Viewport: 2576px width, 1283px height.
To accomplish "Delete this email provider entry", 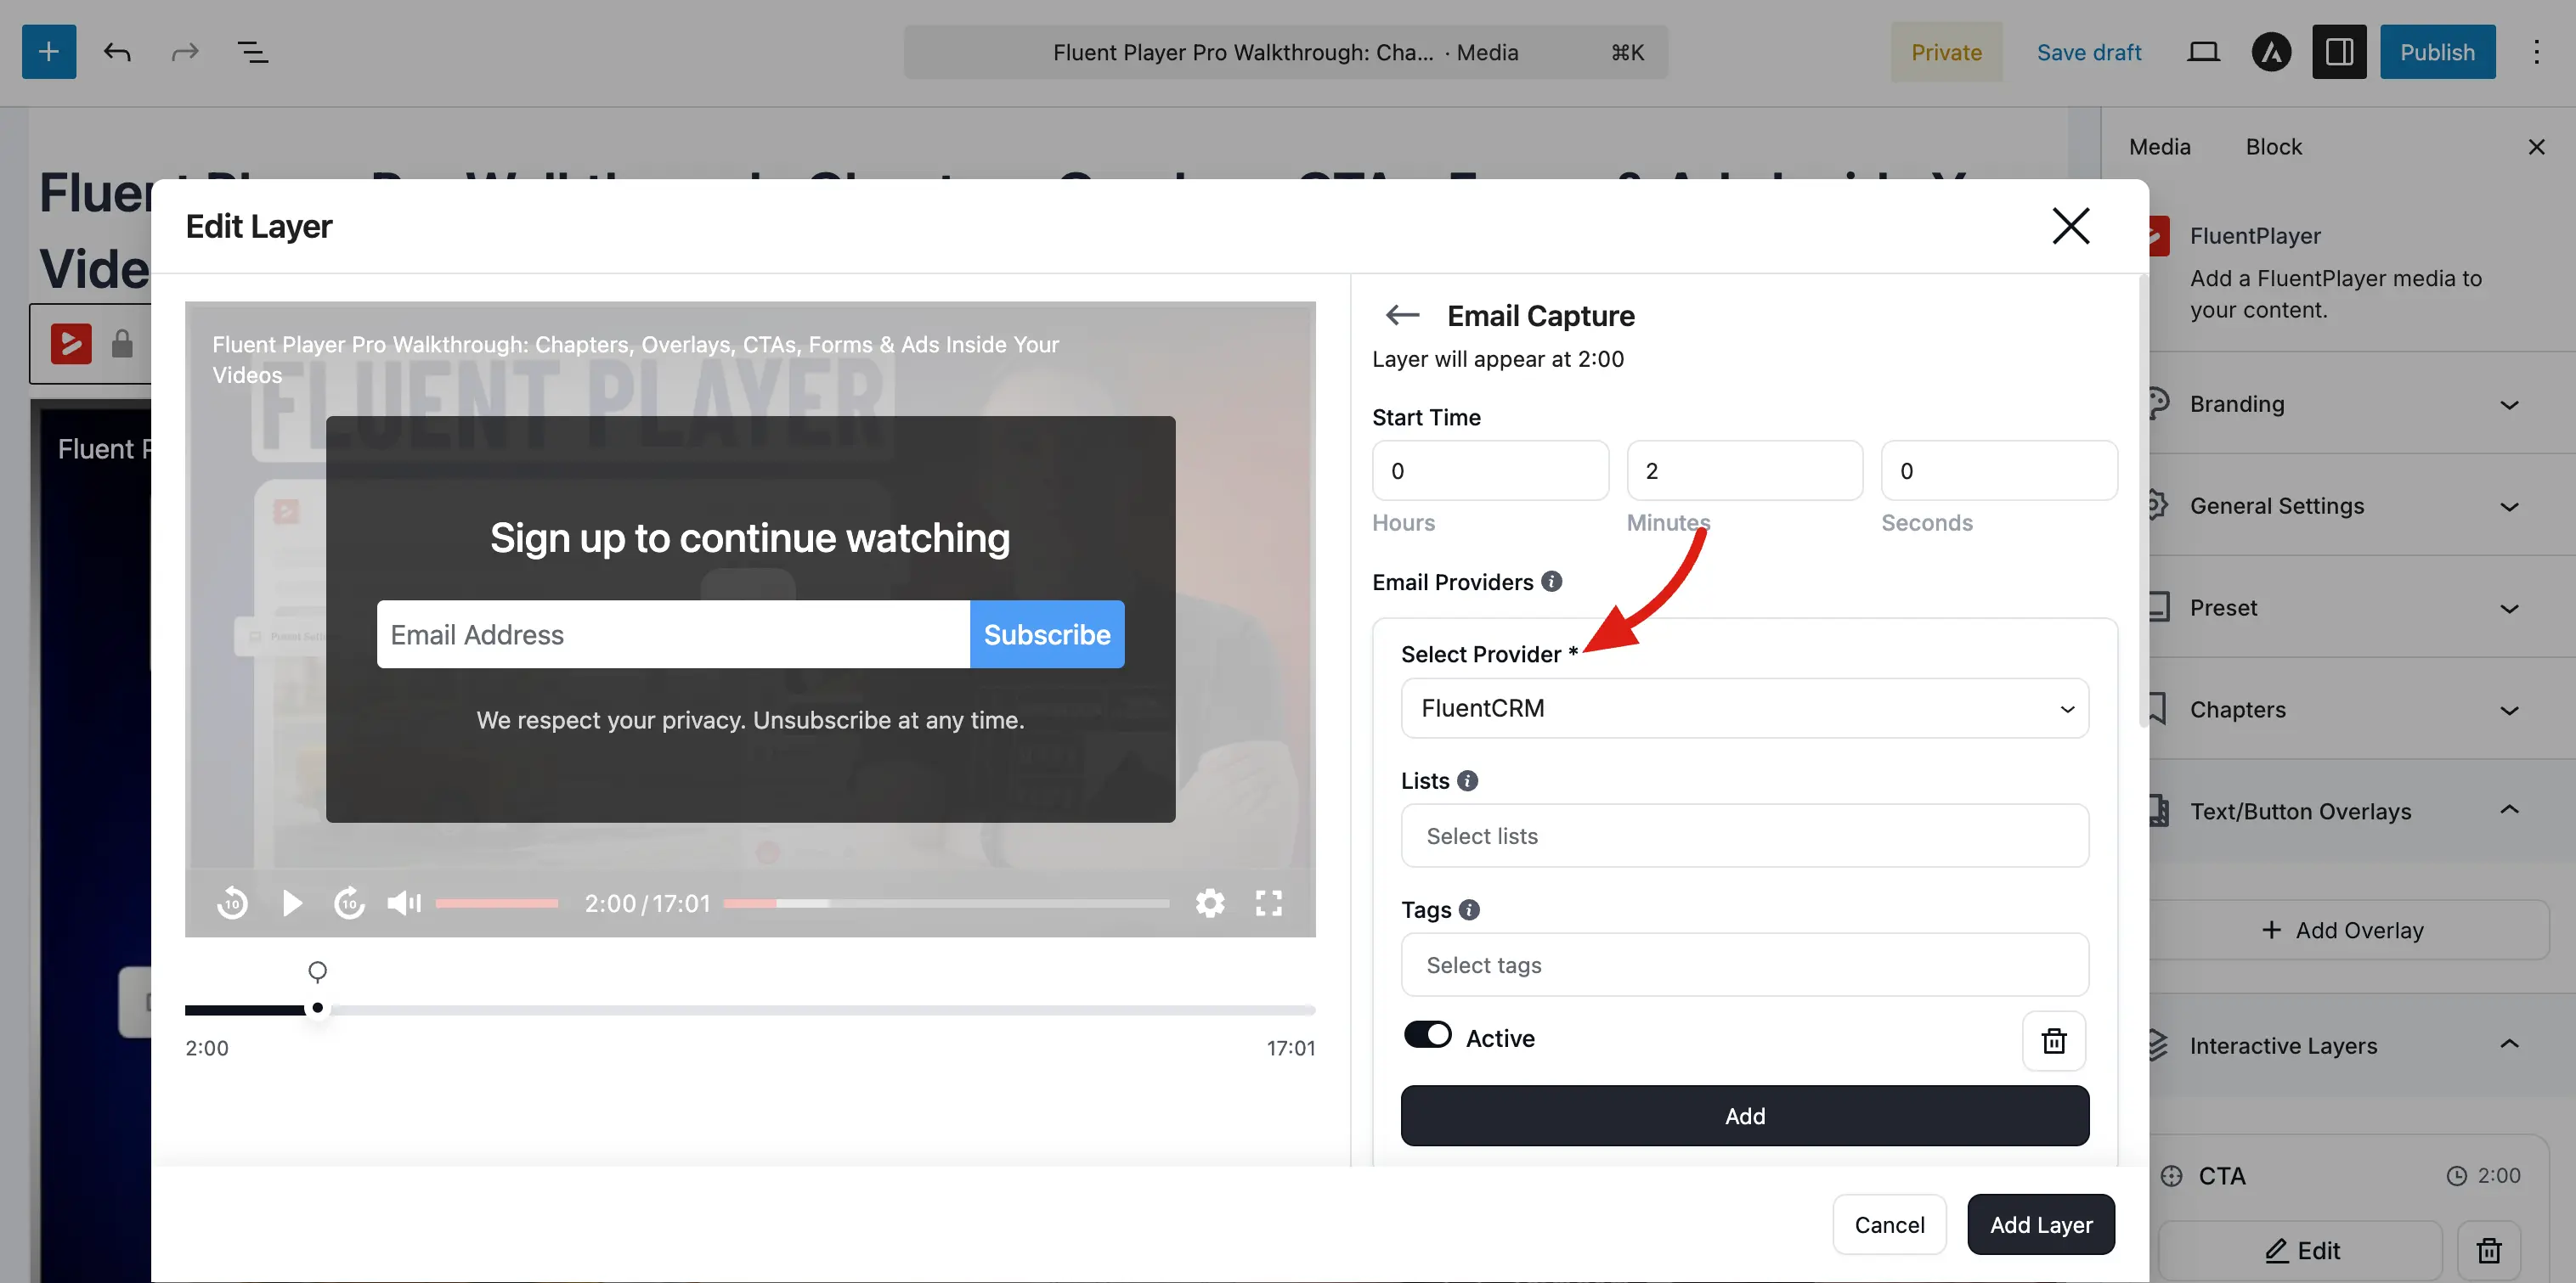I will click(x=2053, y=1040).
